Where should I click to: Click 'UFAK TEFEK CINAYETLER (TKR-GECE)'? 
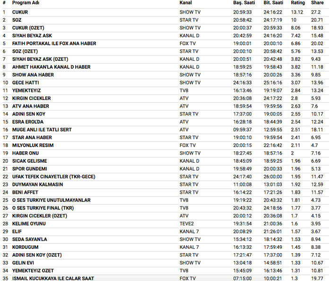click(53, 177)
